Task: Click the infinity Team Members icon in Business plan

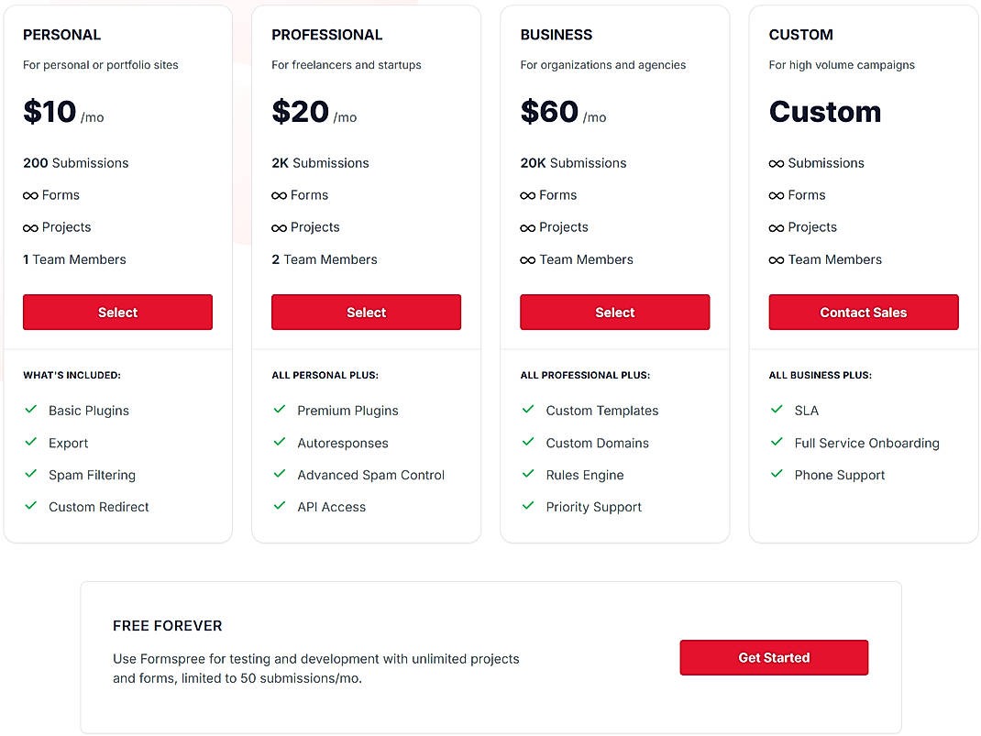Action: tap(527, 259)
